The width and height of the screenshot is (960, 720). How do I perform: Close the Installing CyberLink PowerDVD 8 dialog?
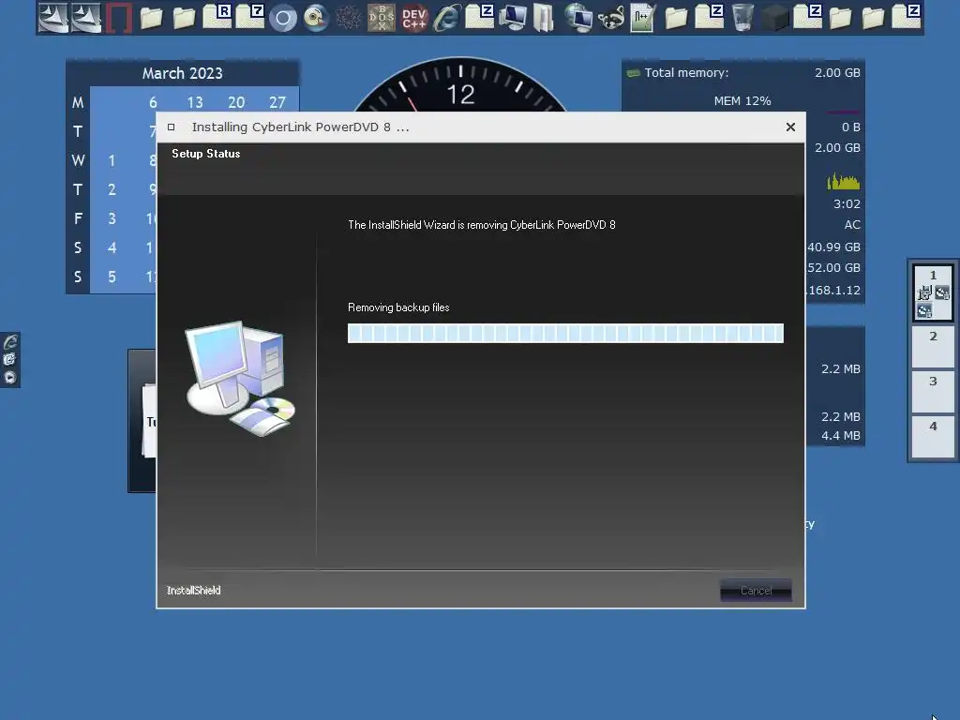tap(790, 127)
